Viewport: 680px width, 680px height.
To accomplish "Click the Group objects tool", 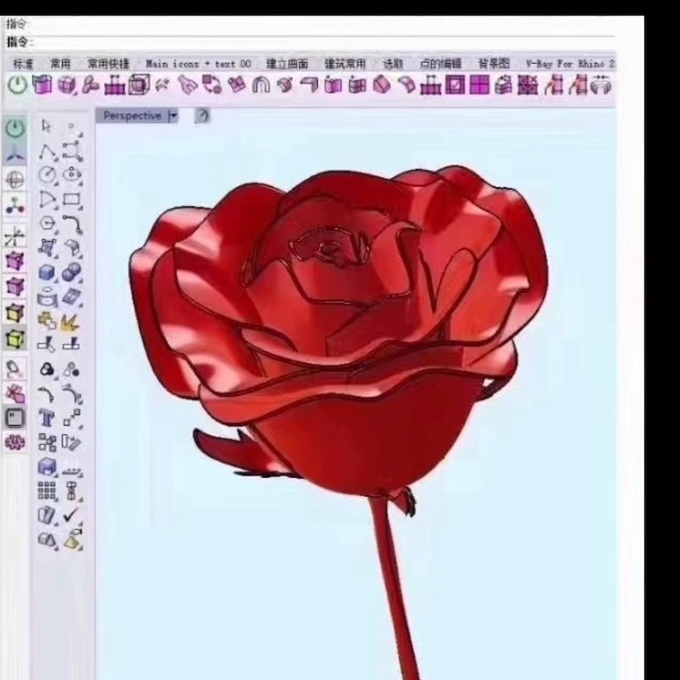I will (47, 370).
